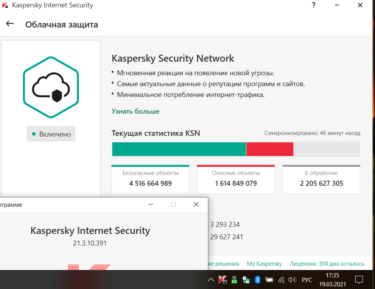Toggle the "Включено" status button
Viewport: 375px width, 289px height.
click(x=51, y=134)
